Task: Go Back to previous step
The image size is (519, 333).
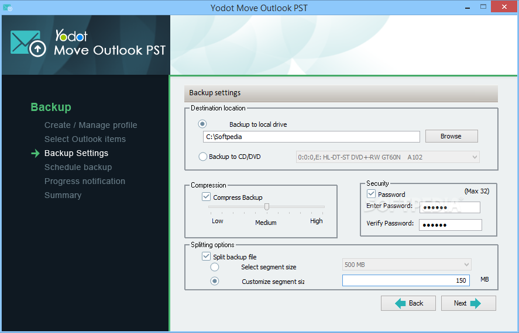Action: click(x=408, y=303)
